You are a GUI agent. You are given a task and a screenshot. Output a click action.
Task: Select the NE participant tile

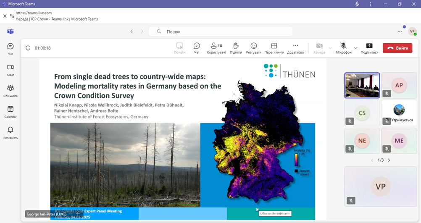(362, 141)
